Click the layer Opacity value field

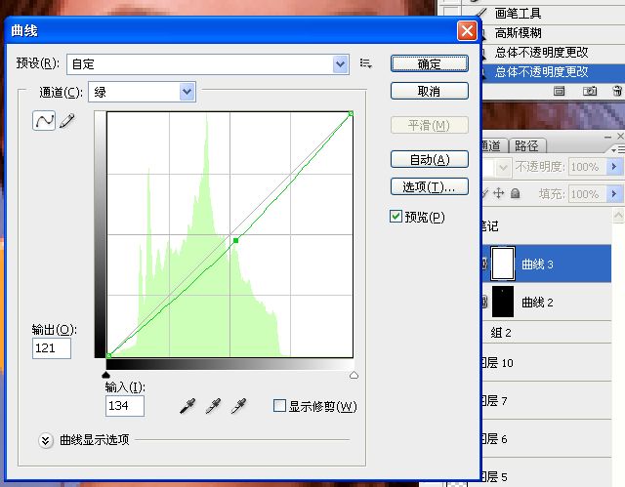(x=588, y=167)
